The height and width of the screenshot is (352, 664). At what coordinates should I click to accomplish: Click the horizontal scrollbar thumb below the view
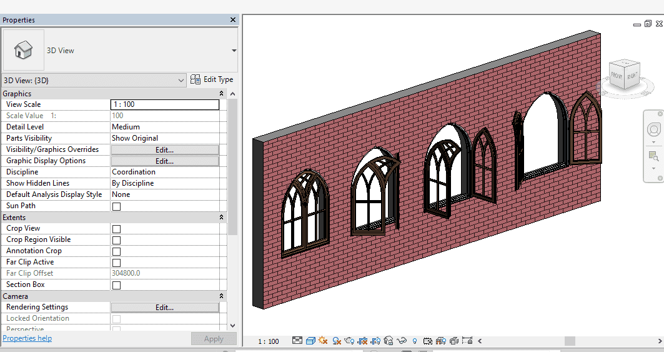click(x=570, y=341)
